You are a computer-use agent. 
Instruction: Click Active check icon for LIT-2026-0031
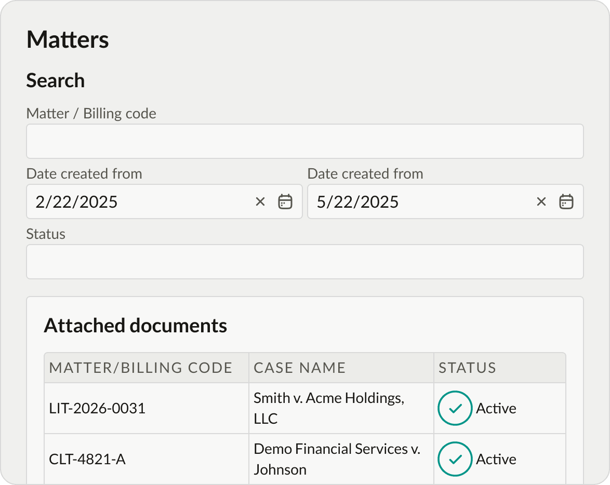pos(455,408)
